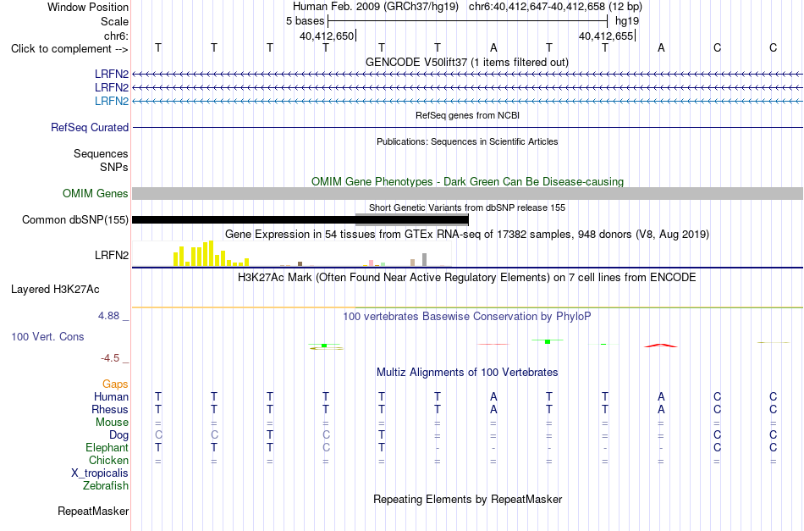Open 'H3K27Ac Mark' ENCODE track title
This screenshot has height=531, width=804.
point(467,278)
